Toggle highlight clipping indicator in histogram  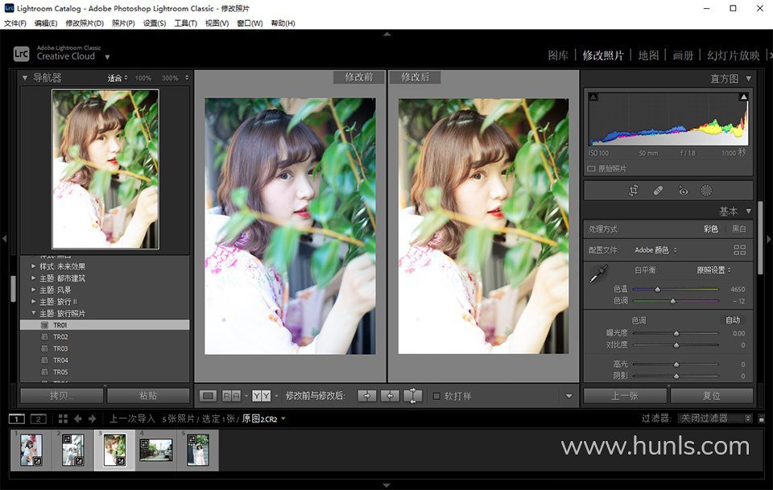[x=743, y=97]
